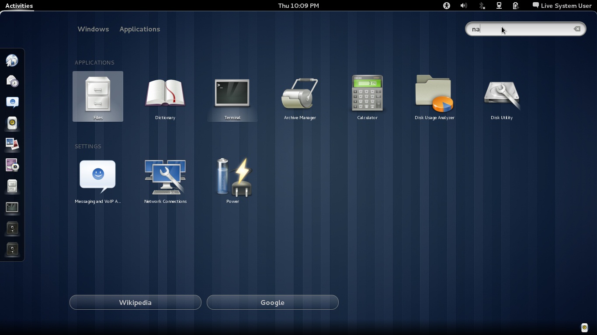Clear the search field with the erase icon
This screenshot has width=597, height=335.
pos(577,29)
